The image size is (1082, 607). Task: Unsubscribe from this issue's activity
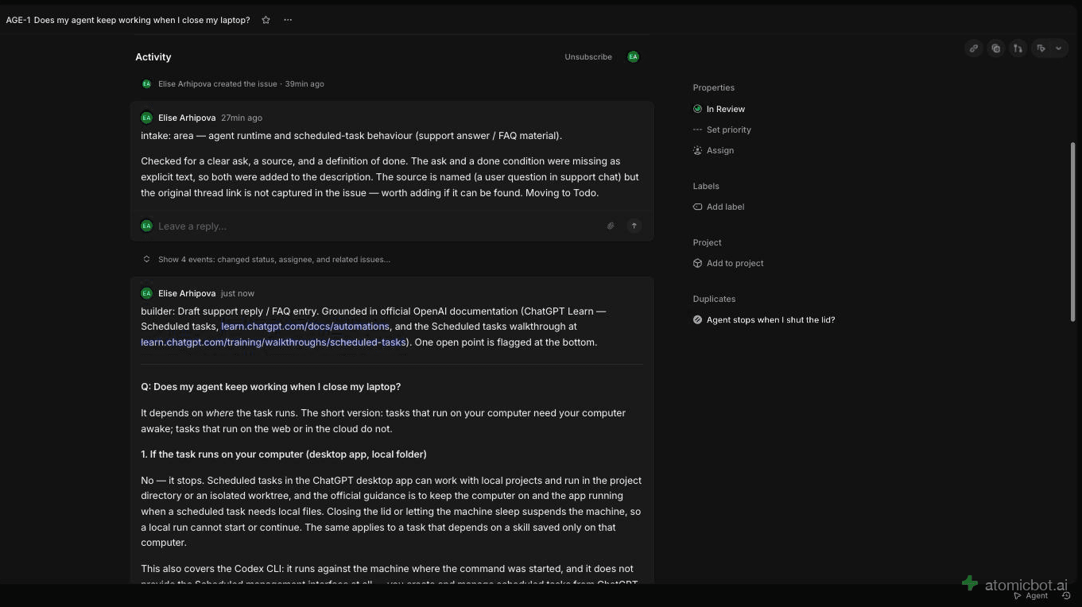(588, 57)
